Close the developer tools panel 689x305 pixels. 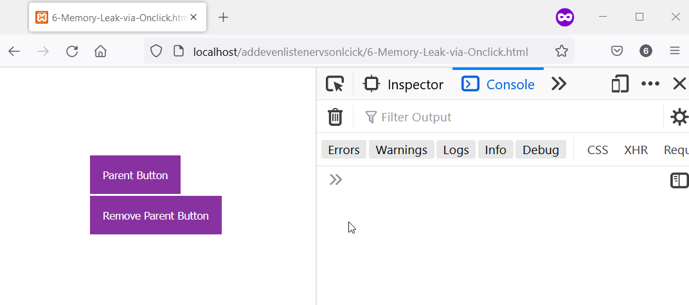pos(679,84)
